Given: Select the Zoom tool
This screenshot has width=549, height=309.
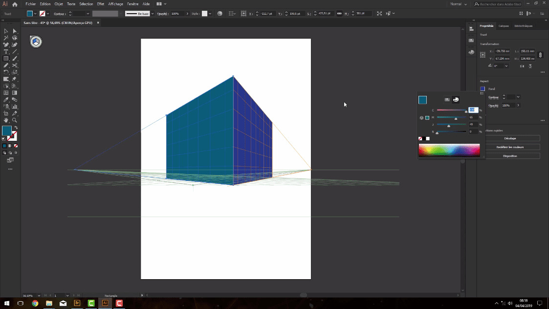Looking at the screenshot, I should coord(14,120).
